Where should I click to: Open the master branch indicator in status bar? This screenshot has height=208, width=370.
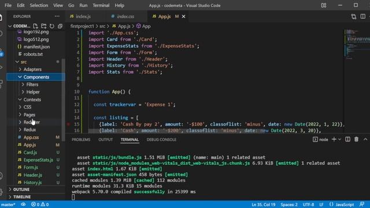[x=8, y=205]
